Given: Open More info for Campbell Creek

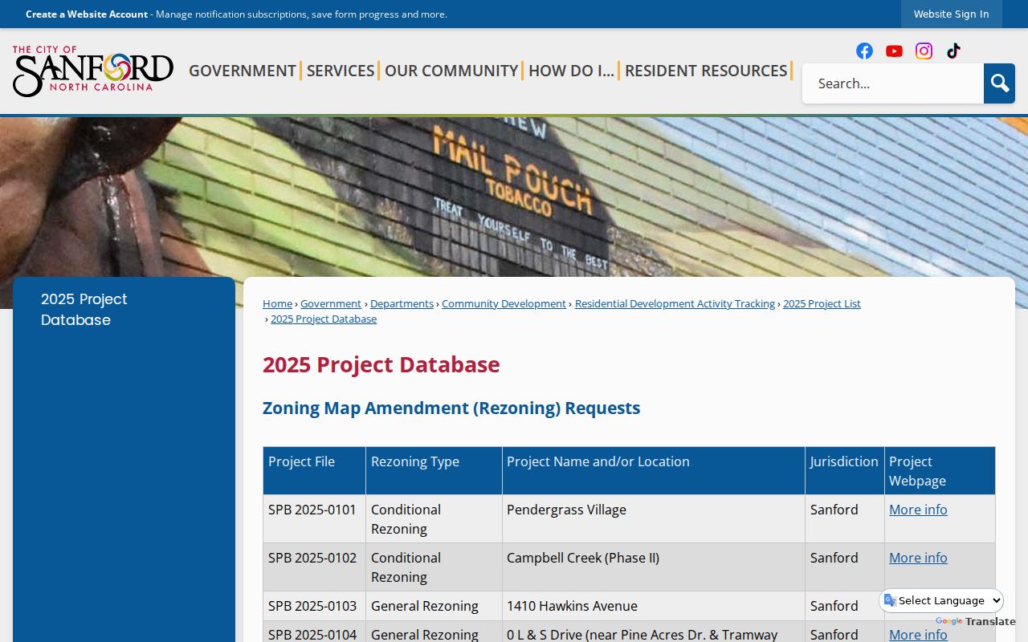Looking at the screenshot, I should click(x=918, y=558).
